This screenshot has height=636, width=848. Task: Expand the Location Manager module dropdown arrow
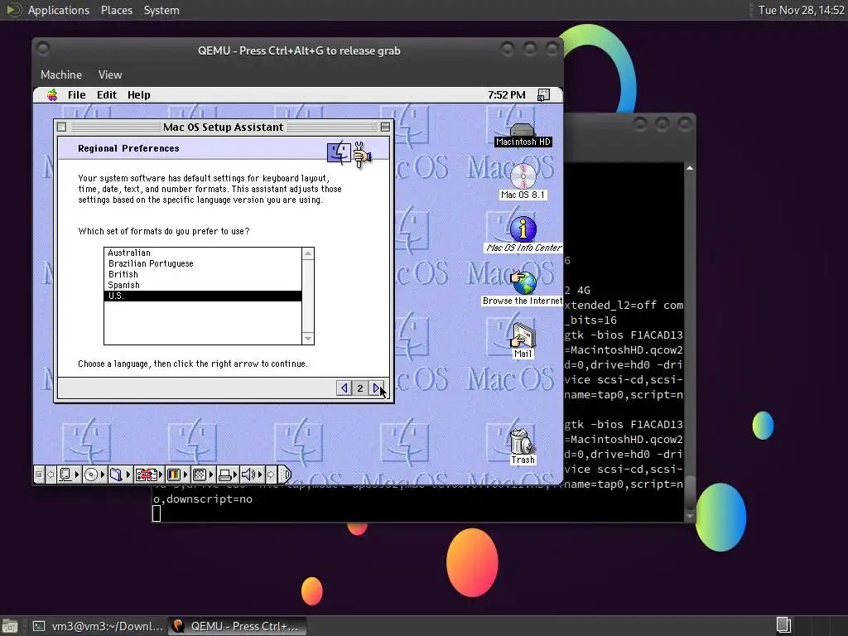161,475
